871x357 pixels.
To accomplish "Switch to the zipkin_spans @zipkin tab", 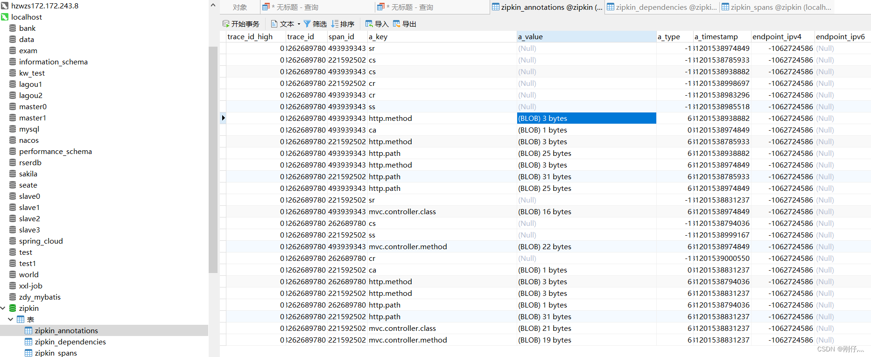I will [776, 7].
